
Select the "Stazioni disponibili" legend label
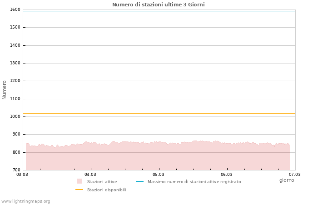[106, 190]
